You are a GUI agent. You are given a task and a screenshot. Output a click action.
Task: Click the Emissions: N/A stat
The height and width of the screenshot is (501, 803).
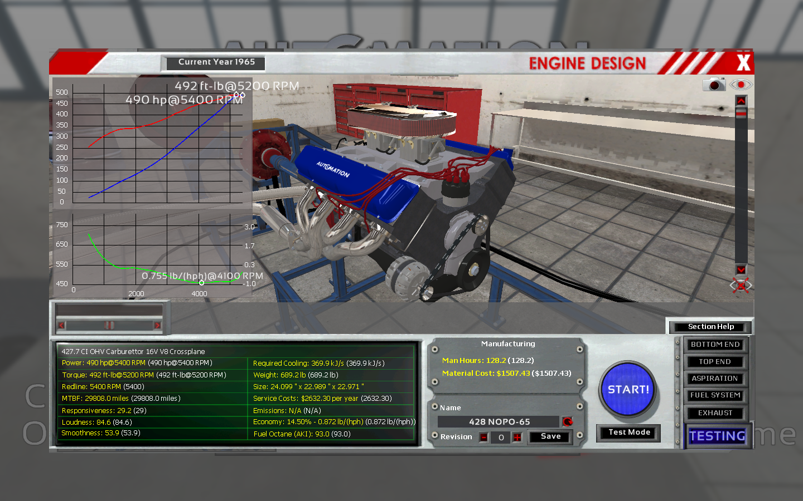pos(287,411)
